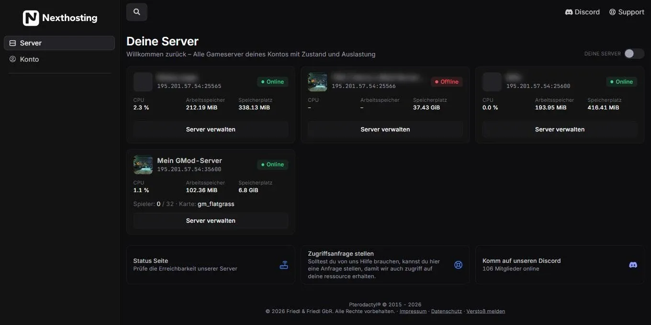Open the Discord link in header
651x325 pixels.
coord(582,12)
